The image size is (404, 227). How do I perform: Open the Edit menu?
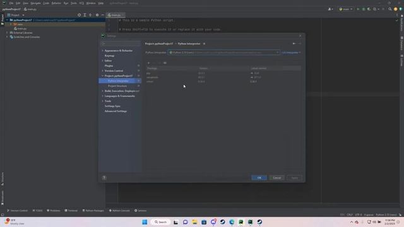pos(18,3)
